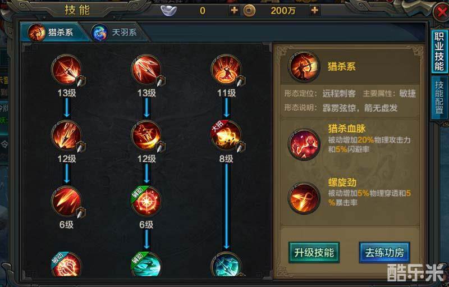Switch to the 猎杀系 tab
Image resolution: width=449 pixels, height=287 pixels.
[x=53, y=33]
